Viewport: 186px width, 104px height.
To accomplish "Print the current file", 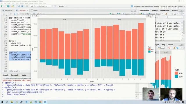I will (x=27, y=6).
